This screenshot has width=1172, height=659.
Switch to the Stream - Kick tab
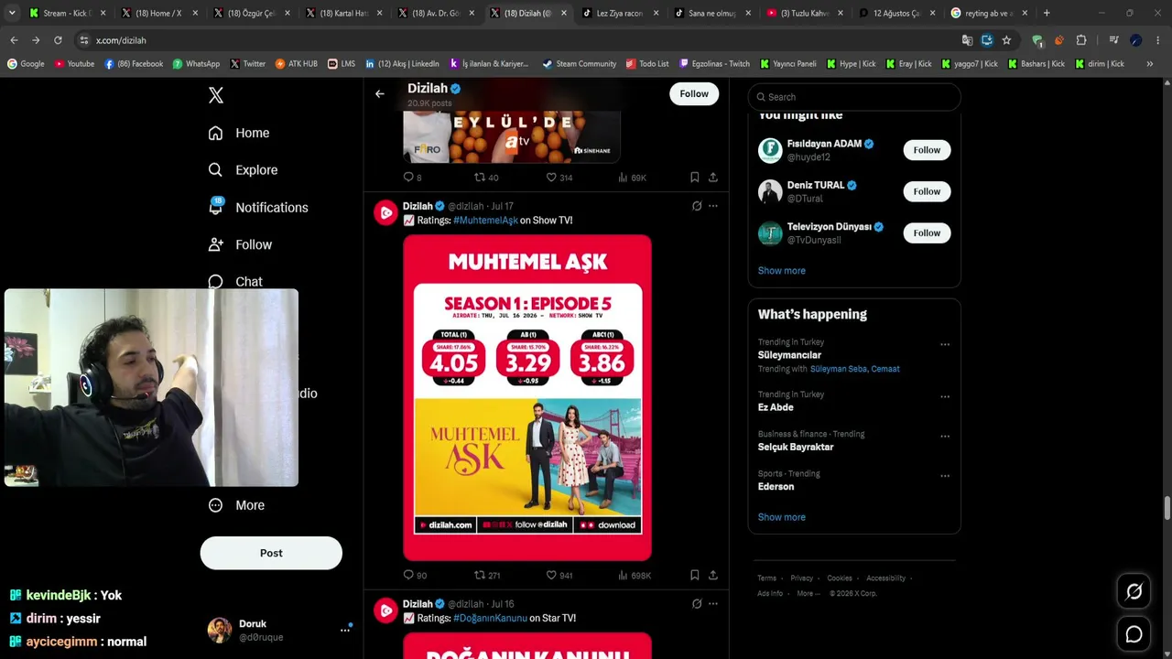click(68, 13)
